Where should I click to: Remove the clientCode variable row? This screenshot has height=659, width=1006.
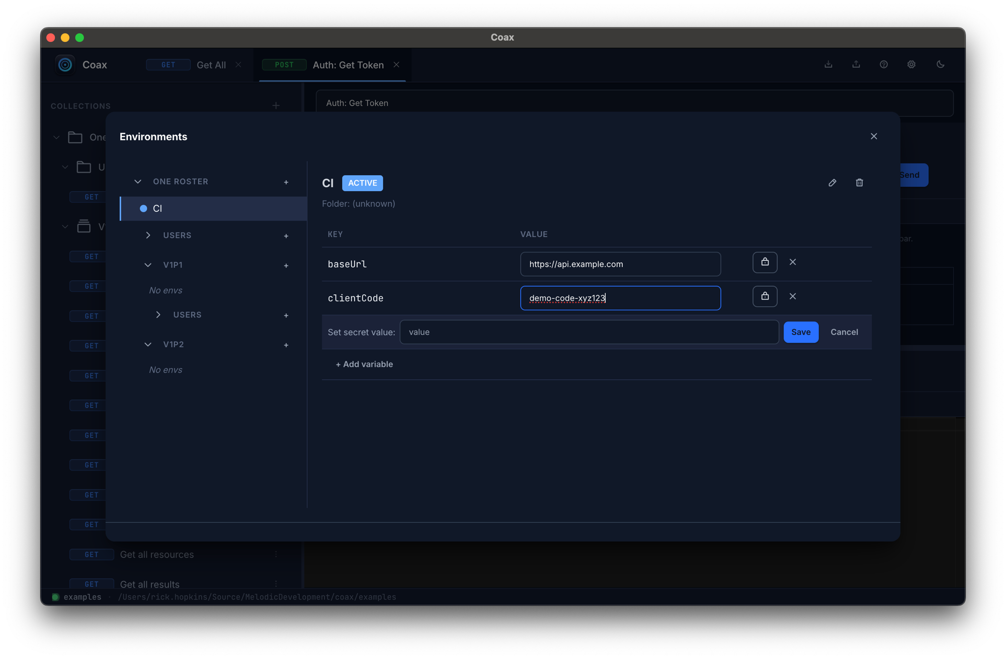pos(793,296)
